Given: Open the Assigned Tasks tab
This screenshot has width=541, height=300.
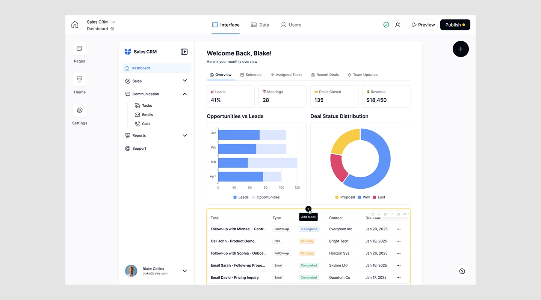Looking at the screenshot, I should [x=286, y=75].
